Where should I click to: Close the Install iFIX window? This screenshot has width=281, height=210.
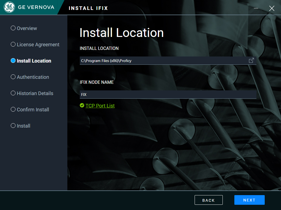pyautogui.click(x=272, y=8)
